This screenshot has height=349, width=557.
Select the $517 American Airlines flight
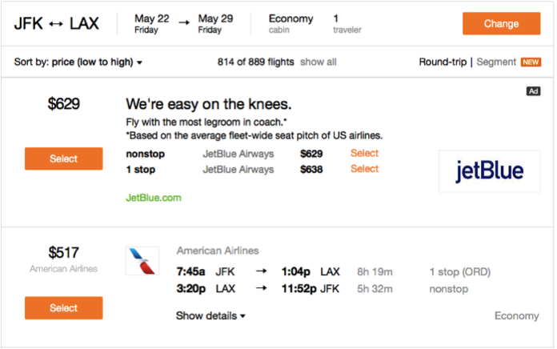pyautogui.click(x=64, y=307)
